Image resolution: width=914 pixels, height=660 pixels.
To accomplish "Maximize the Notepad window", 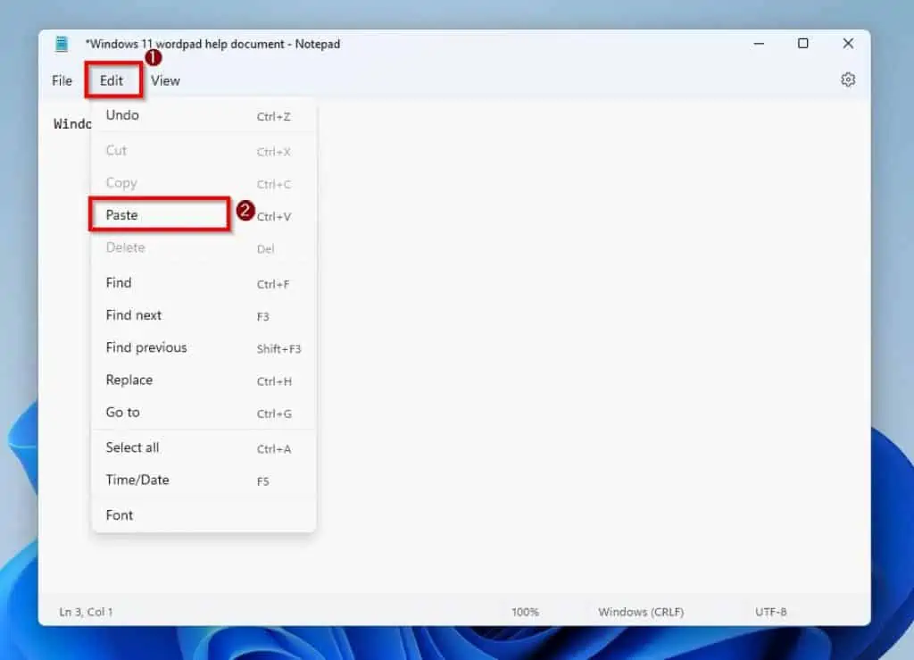I will pyautogui.click(x=802, y=44).
